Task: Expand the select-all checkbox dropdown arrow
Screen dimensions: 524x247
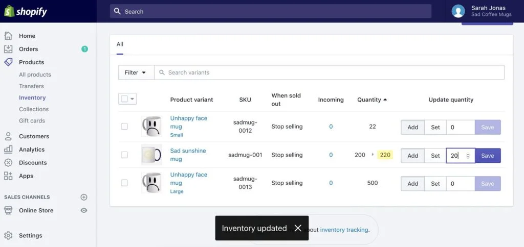Action: pos(133,99)
